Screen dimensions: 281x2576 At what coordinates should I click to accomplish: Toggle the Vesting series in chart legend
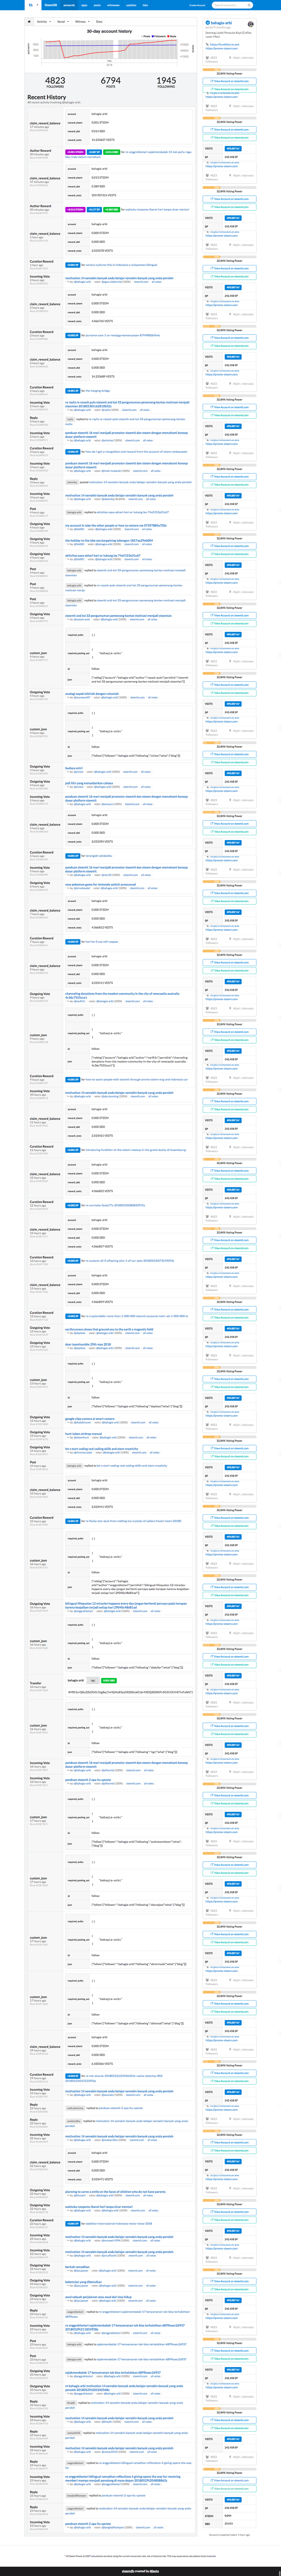(172, 36)
